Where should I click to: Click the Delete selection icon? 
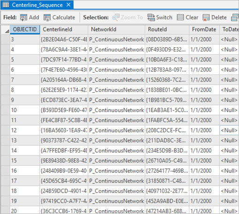coord(206,17)
